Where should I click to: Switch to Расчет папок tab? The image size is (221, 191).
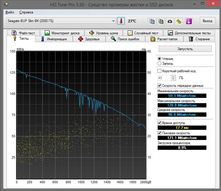(164, 39)
